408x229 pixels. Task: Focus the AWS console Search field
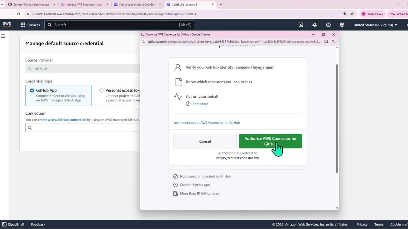[119, 25]
